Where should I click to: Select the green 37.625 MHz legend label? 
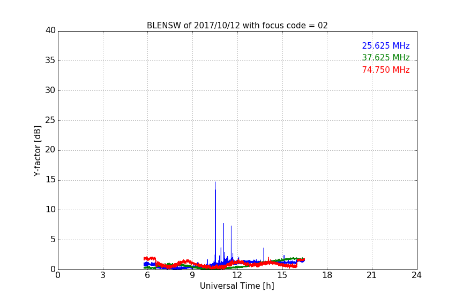pyautogui.click(x=386, y=57)
